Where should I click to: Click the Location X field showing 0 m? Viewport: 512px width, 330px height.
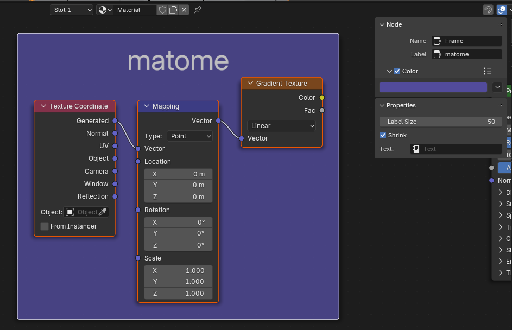pos(178,174)
